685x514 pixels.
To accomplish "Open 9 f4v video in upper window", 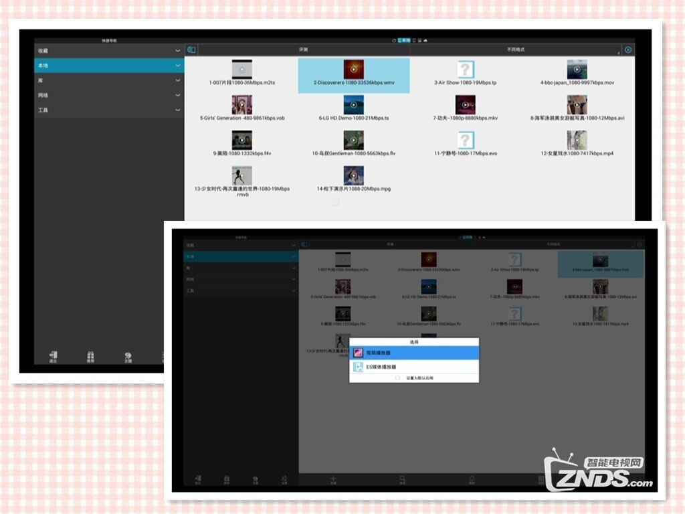I will click(x=242, y=144).
